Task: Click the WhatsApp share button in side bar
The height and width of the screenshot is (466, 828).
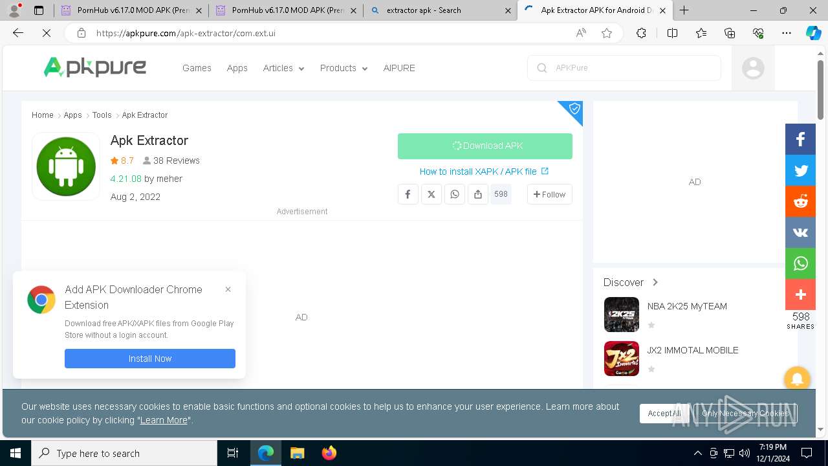Action: [x=800, y=263]
